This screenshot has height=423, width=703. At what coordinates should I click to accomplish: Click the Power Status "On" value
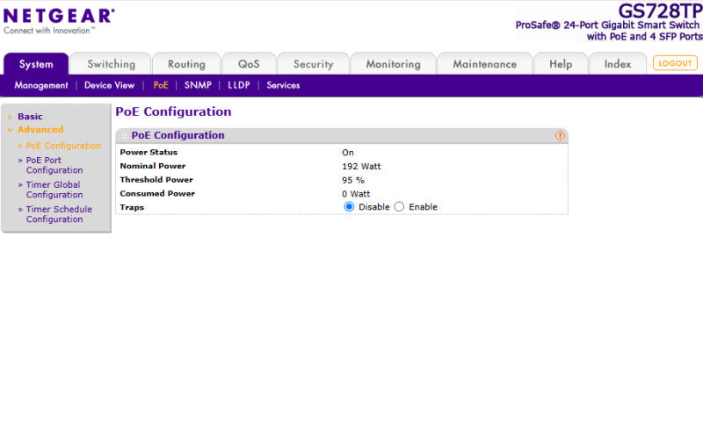(348, 153)
